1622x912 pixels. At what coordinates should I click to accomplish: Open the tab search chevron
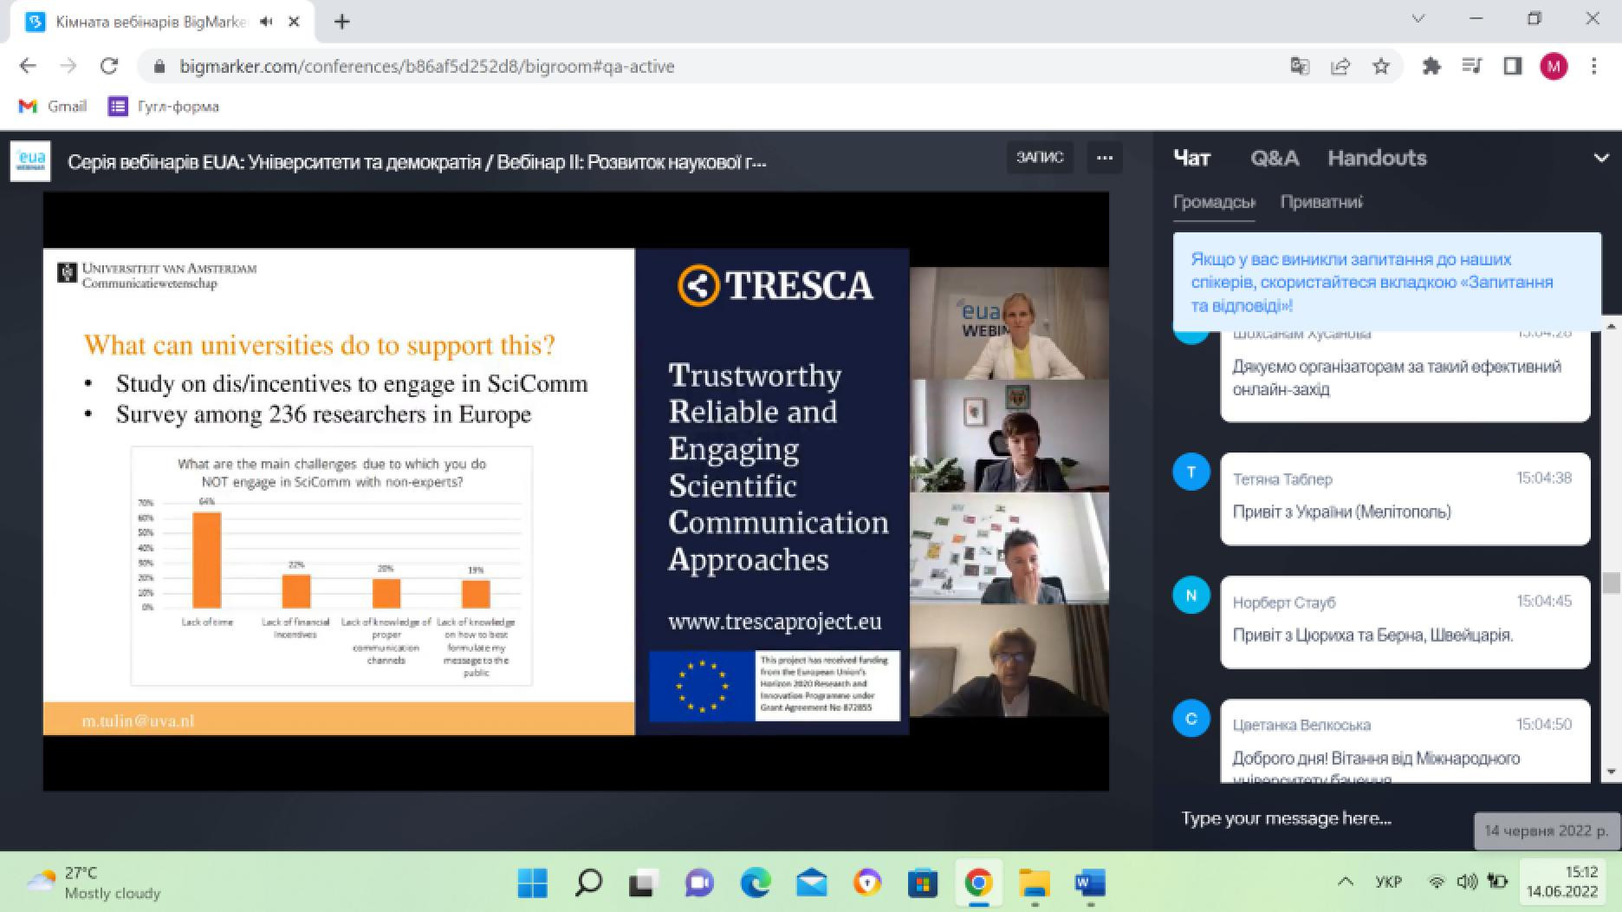(x=1418, y=18)
